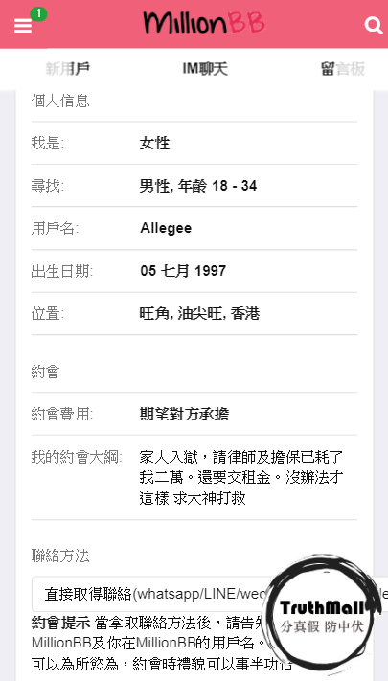Image resolution: width=388 pixels, height=681 pixels.
Task: Select the location 旺角, 油尖旺, 香港
Action: (199, 313)
